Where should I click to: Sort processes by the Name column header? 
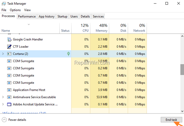[x=30, y=28]
